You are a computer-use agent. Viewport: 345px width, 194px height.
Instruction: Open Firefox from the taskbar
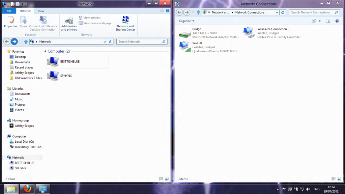click(x=27, y=189)
